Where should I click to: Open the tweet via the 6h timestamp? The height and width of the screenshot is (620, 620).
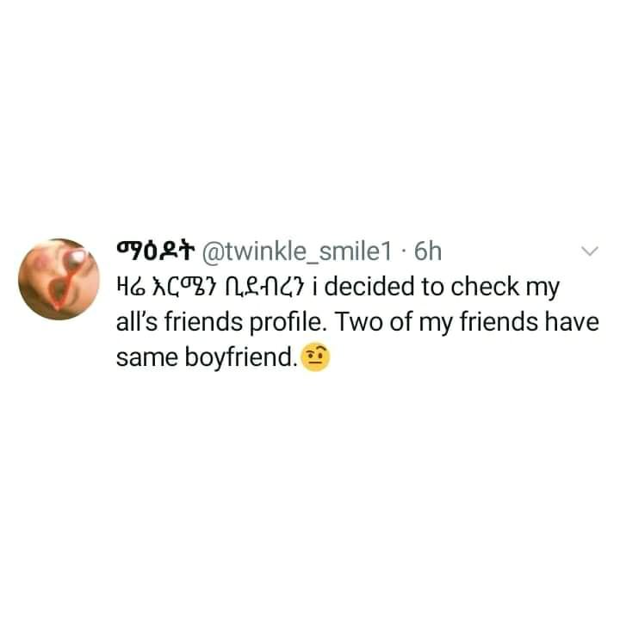(x=427, y=251)
